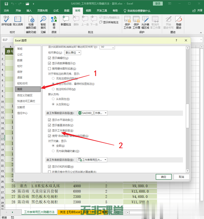Click 新建批注 new comment icon

[x=66, y=21]
